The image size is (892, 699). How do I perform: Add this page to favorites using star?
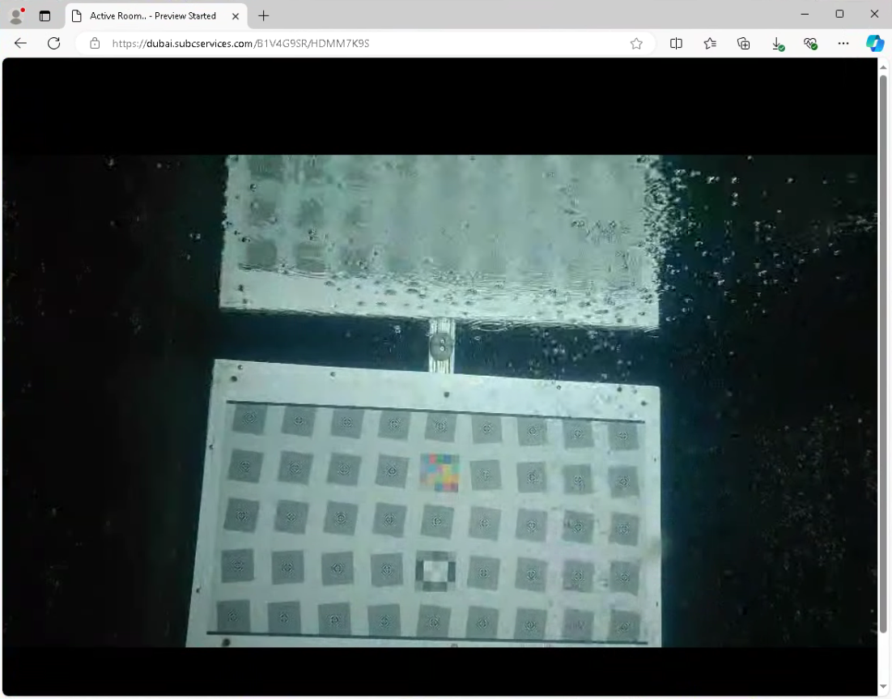point(636,44)
